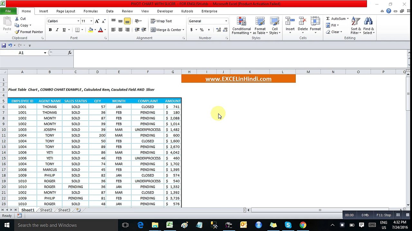Open the Data ribbon tab

[x=110, y=11]
